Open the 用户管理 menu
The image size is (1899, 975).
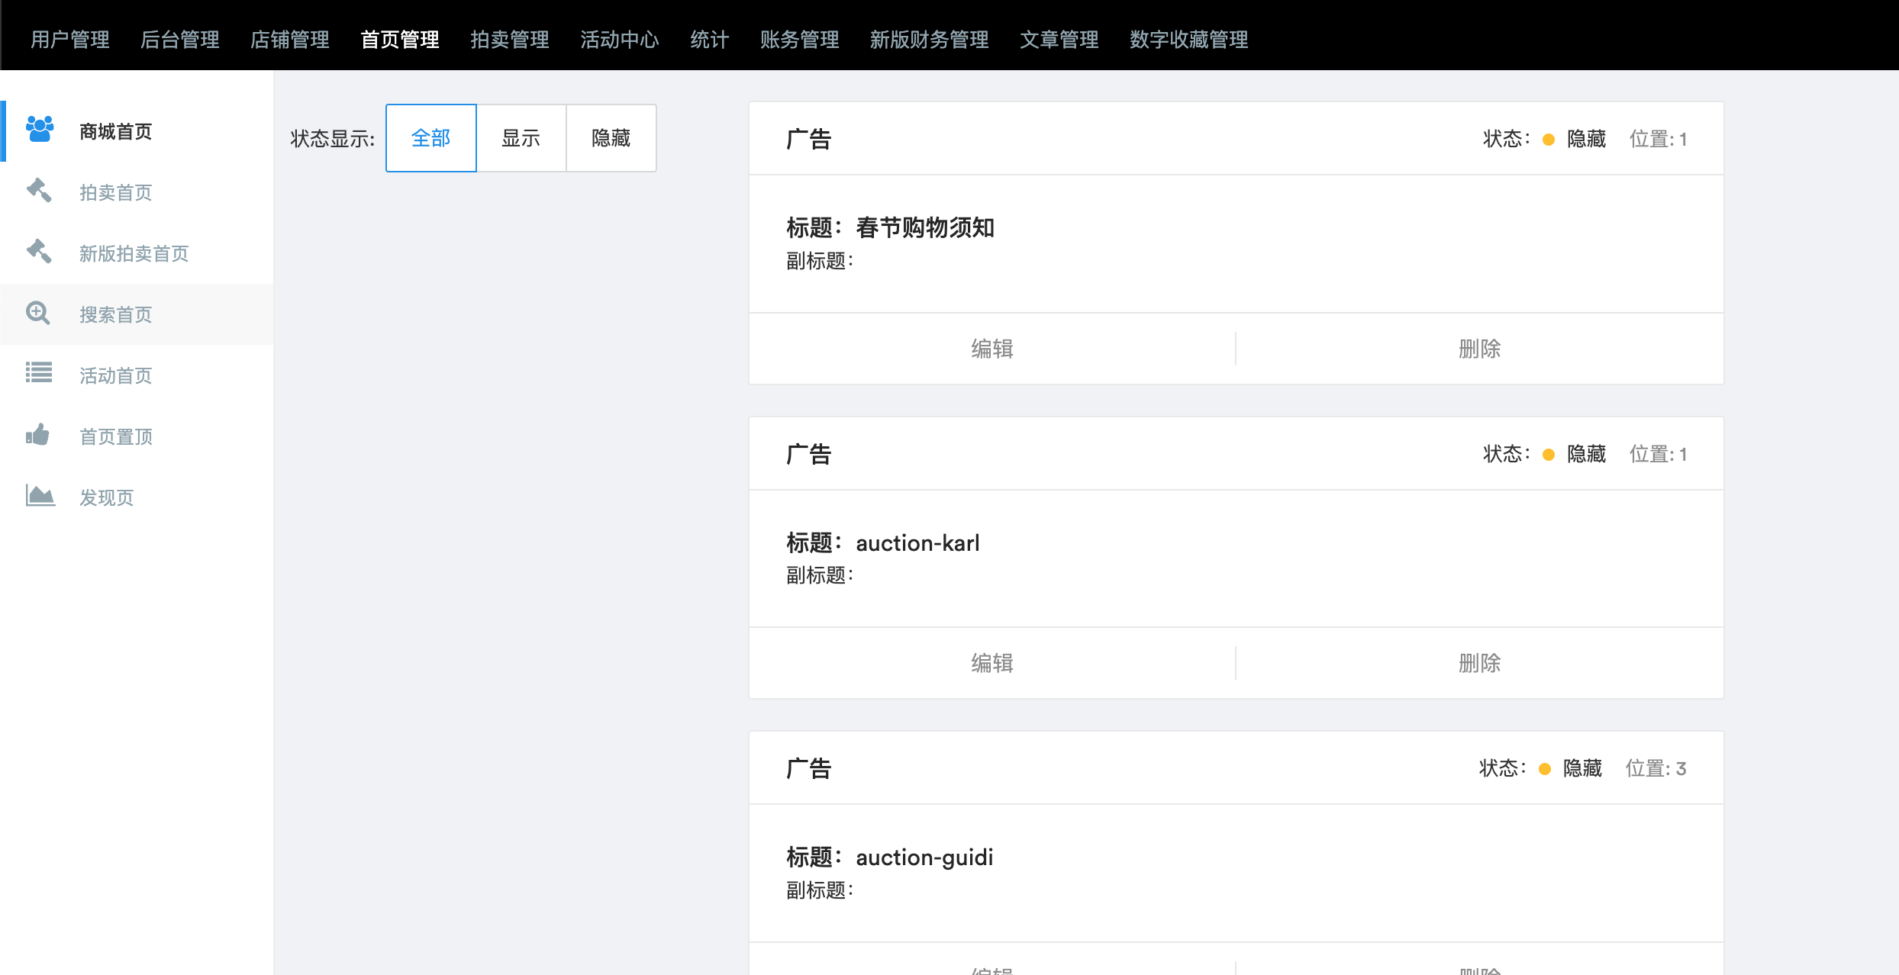(x=70, y=39)
